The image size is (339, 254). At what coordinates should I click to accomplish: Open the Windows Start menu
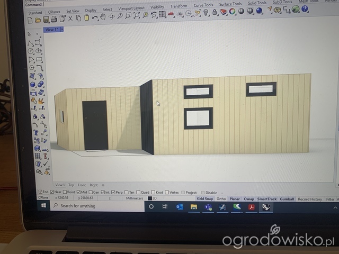coord(43,205)
